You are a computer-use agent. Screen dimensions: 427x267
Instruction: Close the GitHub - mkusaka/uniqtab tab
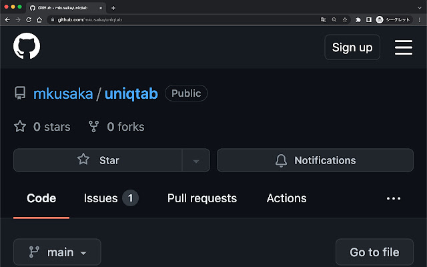click(x=101, y=8)
